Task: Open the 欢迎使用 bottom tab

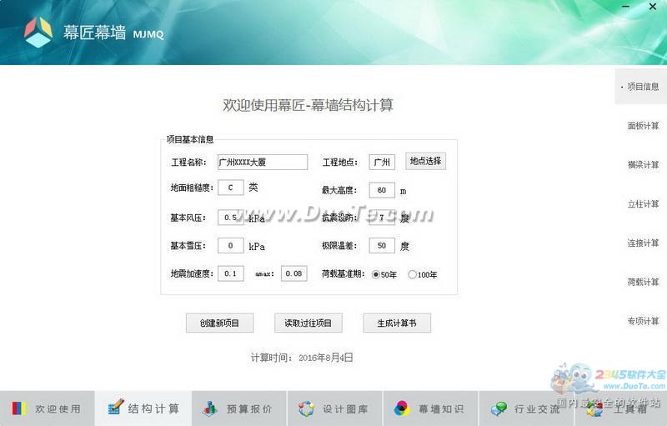Action: point(48,408)
